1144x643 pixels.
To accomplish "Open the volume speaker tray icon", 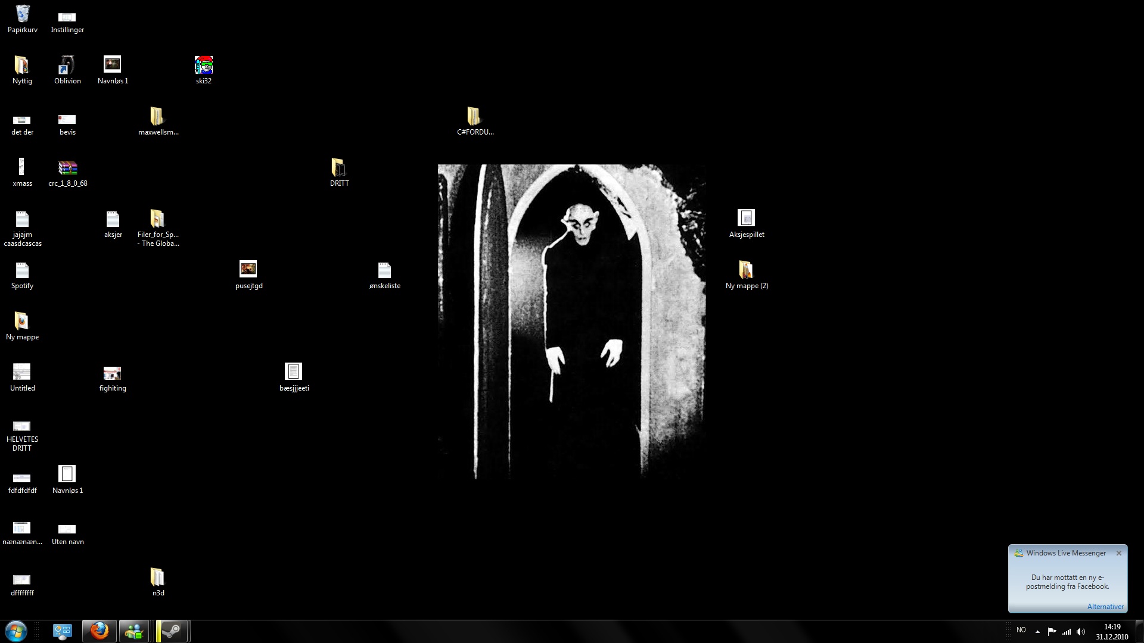I will pos(1081,632).
